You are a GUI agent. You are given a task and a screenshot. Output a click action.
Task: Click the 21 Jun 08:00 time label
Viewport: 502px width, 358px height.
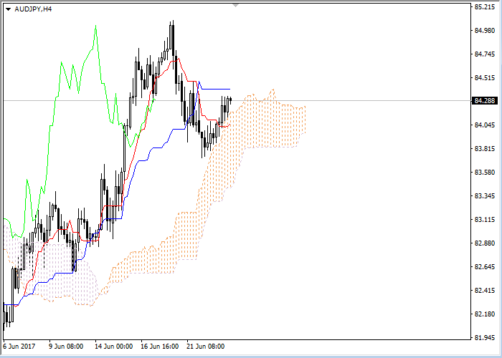click(x=206, y=347)
